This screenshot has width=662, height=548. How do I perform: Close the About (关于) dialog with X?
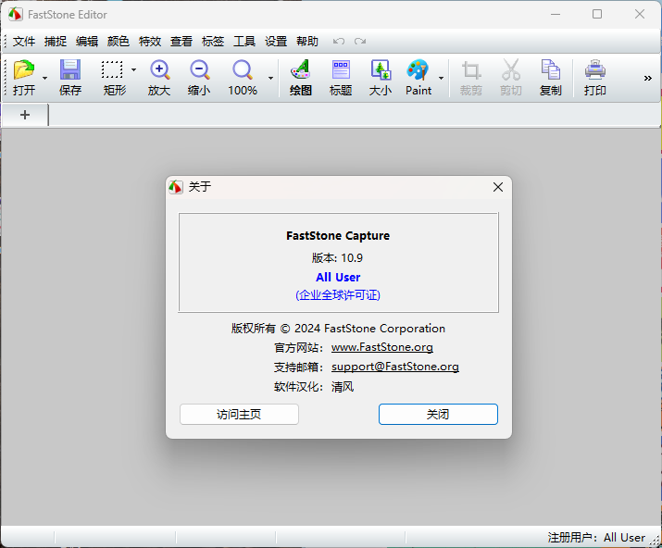(x=498, y=187)
